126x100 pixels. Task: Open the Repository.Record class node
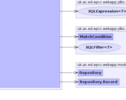click(x=99, y=82)
